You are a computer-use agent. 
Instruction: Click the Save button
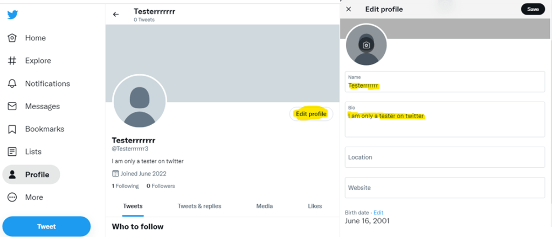[x=533, y=9]
